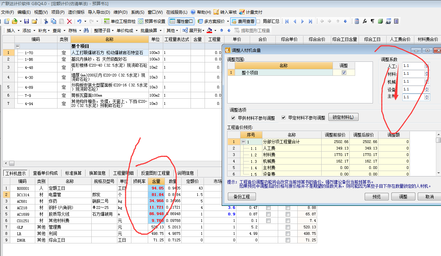Viewport: 441px width, 256px height.
Task: Click 费用查看 toolbar button
Action: point(243,21)
